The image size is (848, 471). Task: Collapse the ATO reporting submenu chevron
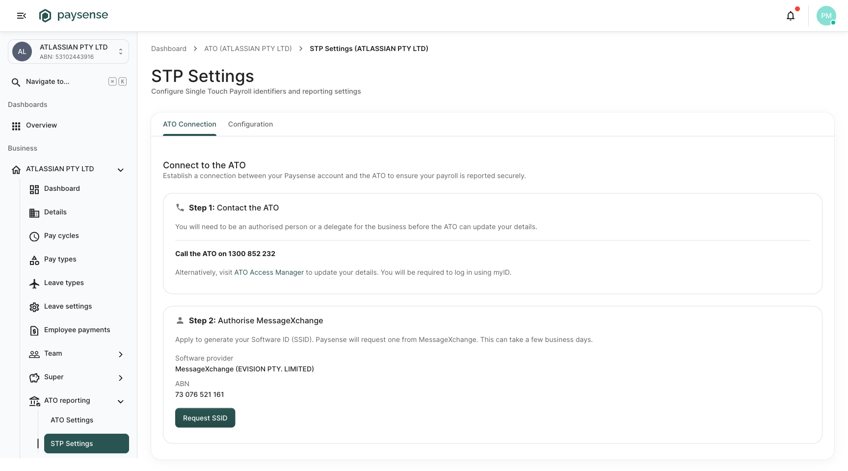121,401
